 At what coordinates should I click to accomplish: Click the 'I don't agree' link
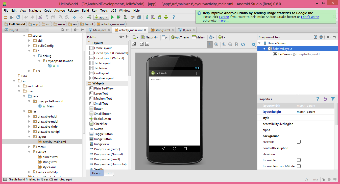click(x=310, y=17)
